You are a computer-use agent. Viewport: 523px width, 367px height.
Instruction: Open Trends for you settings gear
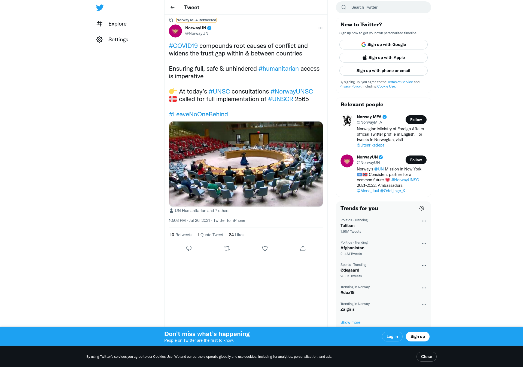point(422,208)
